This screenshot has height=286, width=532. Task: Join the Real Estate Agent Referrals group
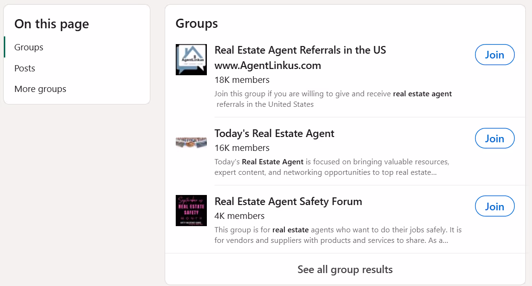(495, 55)
